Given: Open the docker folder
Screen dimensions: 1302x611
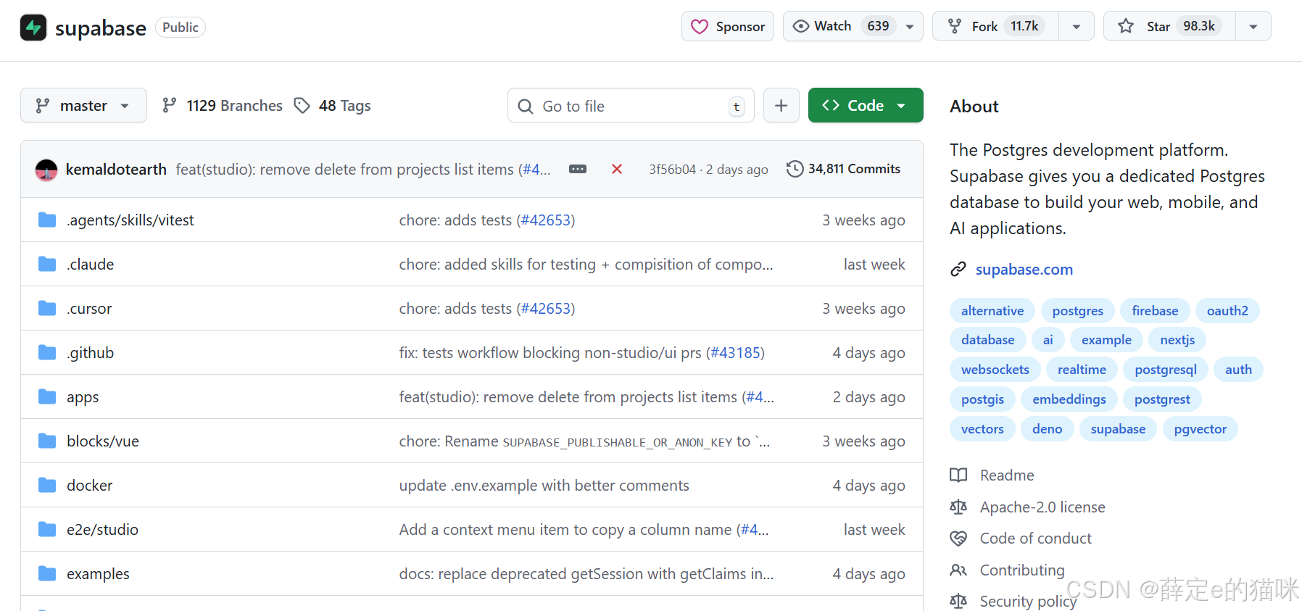Looking at the screenshot, I should pos(90,486).
